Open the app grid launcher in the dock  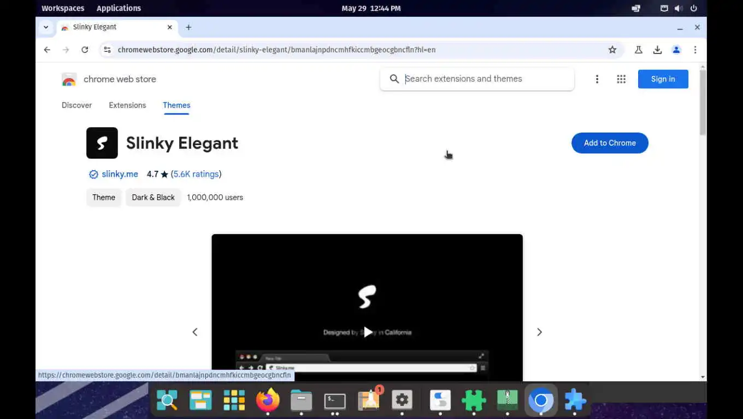(234, 401)
